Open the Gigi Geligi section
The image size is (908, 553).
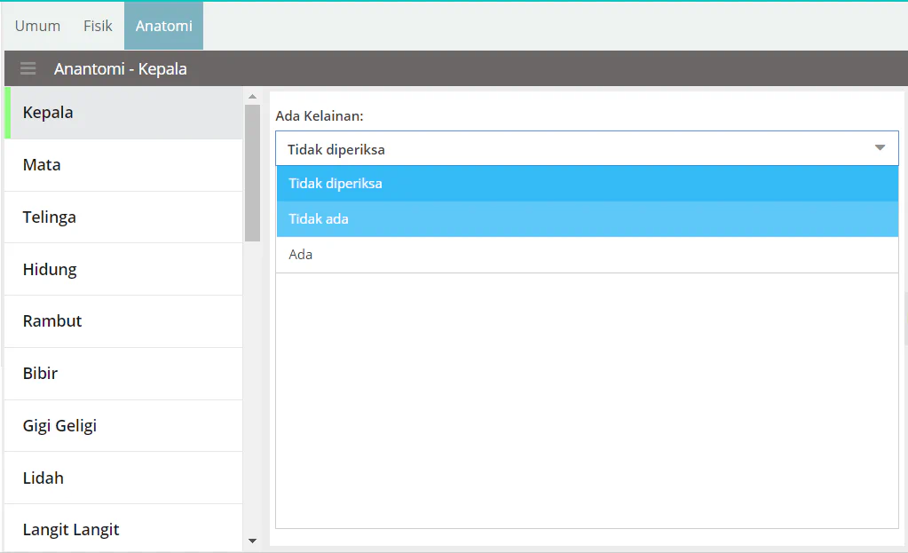click(x=123, y=425)
